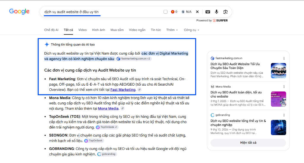Toggle the Surfer checkbox in the search bar
This screenshot has width=304, height=163.
pyautogui.click(x=165, y=12)
